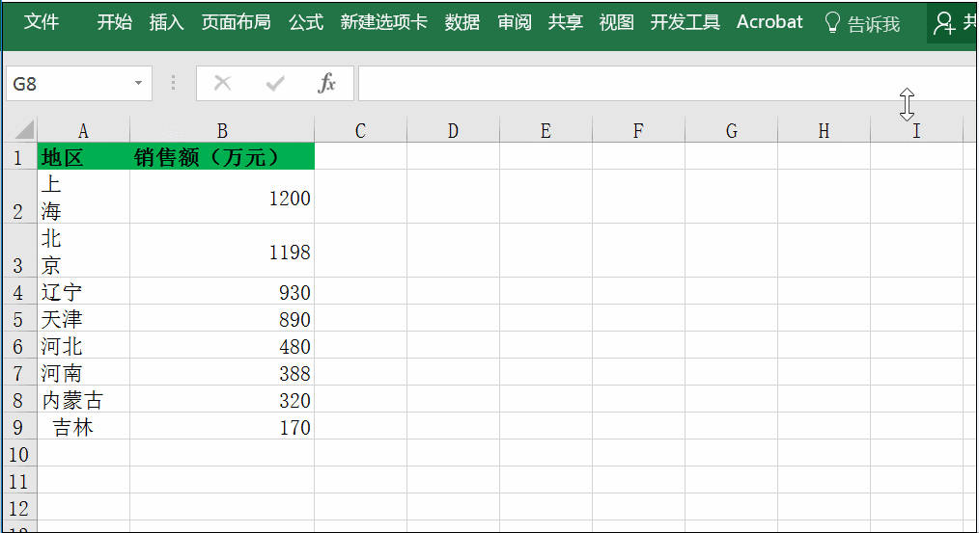Screen dimensions: 979x533
Task: Click the 销售额（万元） header cell
Action: tap(222, 156)
